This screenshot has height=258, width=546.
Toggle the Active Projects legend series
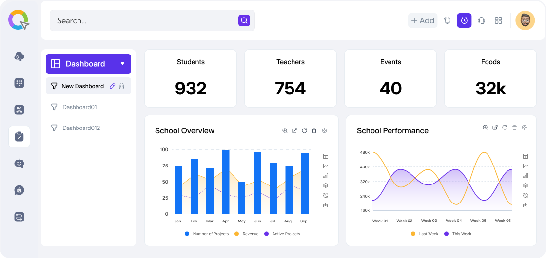tap(282, 234)
